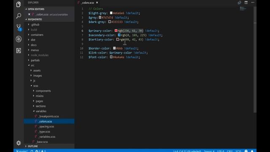This screenshot has height=152, width=270.
Task: Change file encoding UTF-8
Action: pyautogui.click(x=221, y=151)
